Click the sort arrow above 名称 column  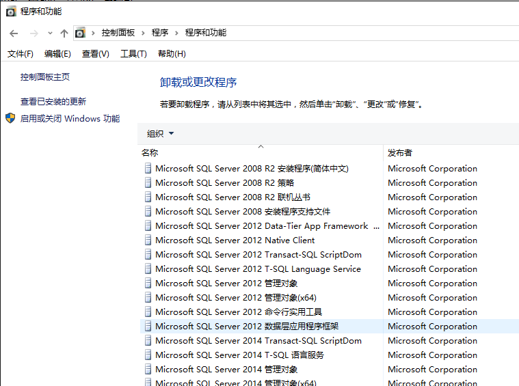pyautogui.click(x=261, y=146)
